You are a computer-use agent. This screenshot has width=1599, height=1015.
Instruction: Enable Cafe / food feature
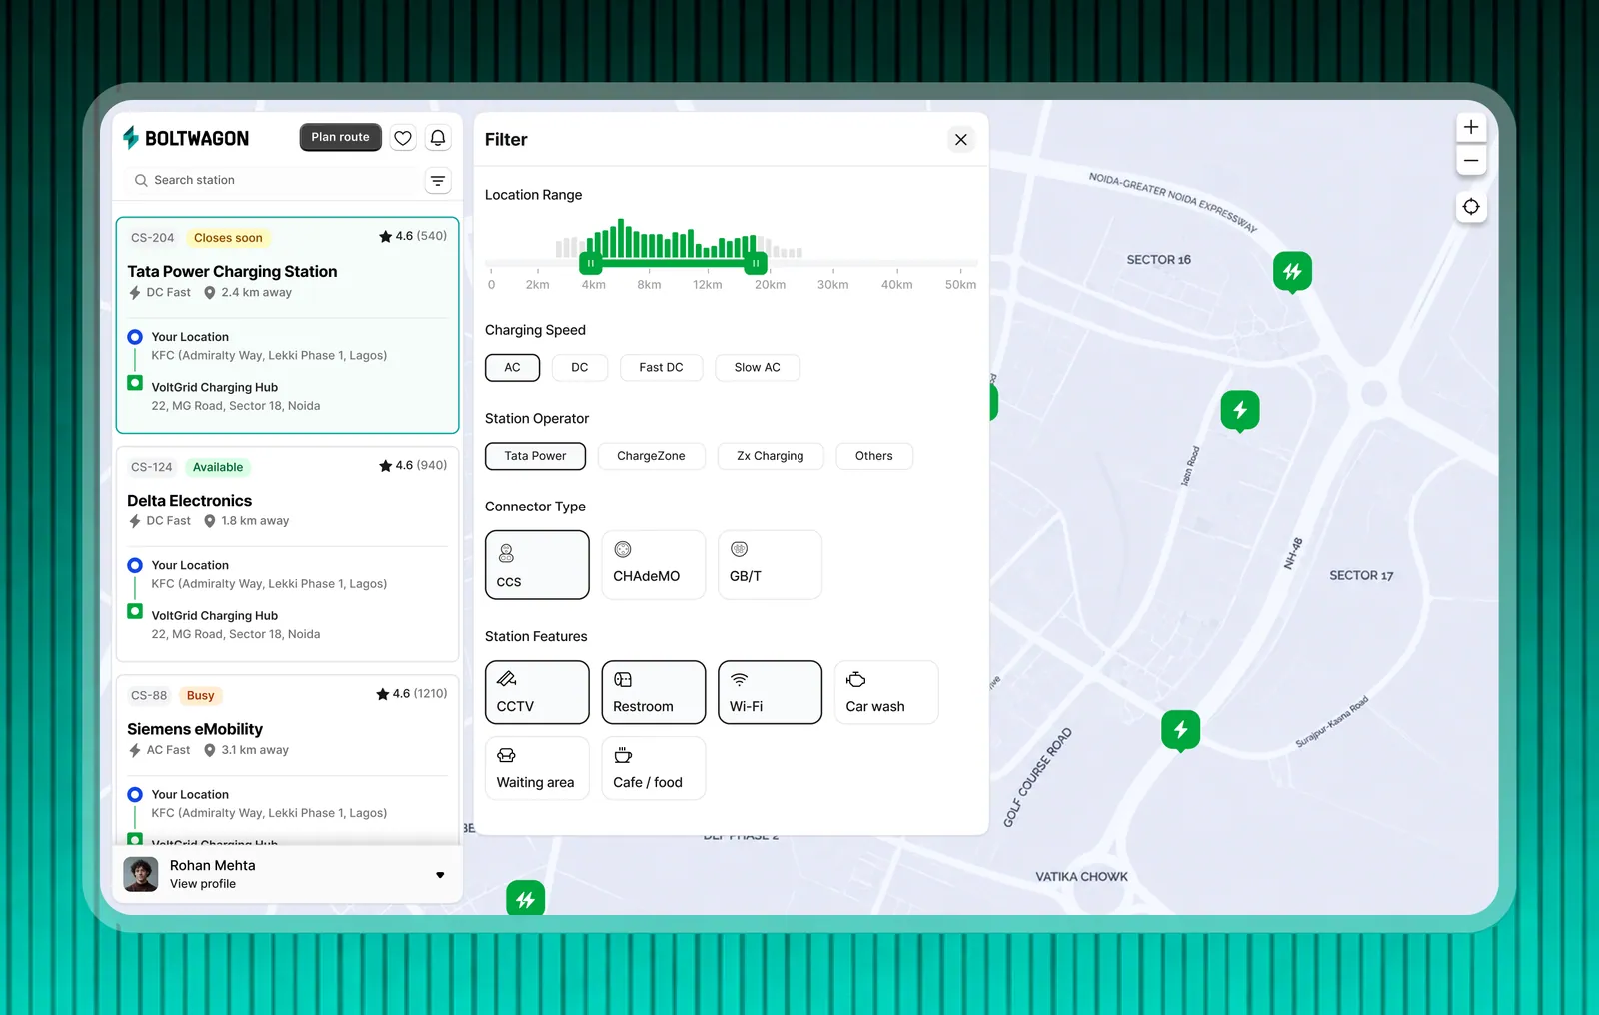click(x=654, y=768)
